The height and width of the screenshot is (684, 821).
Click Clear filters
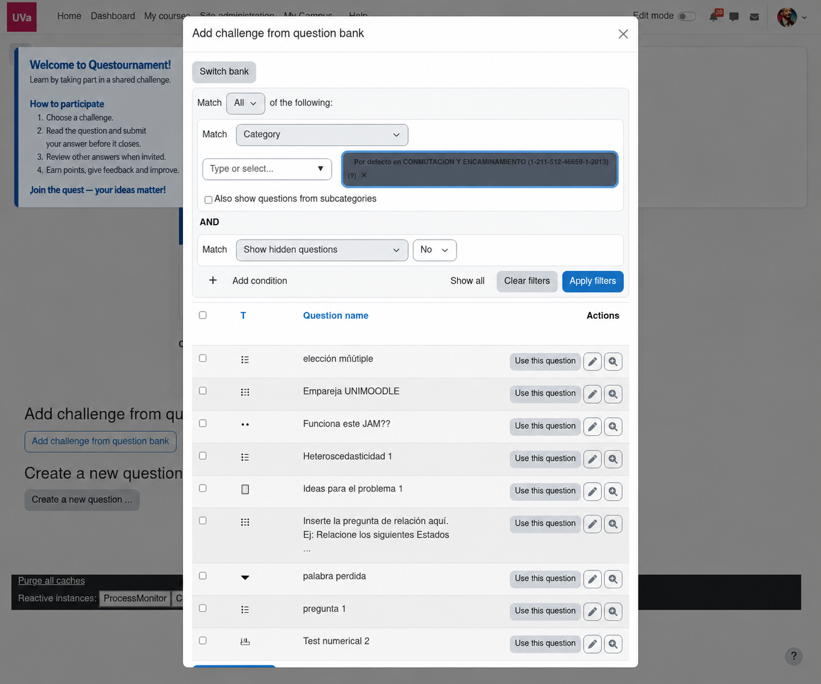(527, 281)
